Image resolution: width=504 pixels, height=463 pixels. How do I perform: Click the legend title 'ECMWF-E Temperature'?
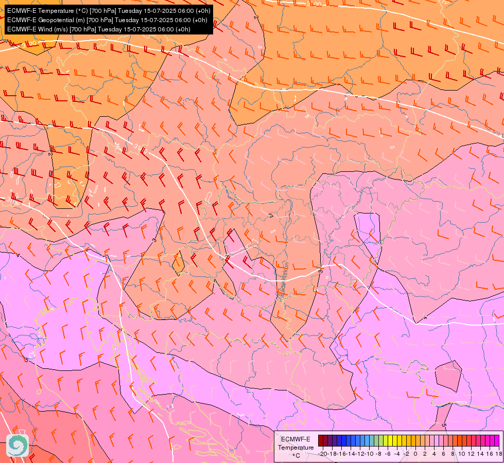tap(296, 443)
